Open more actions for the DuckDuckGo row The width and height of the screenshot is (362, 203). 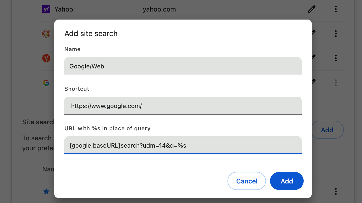coord(336,34)
